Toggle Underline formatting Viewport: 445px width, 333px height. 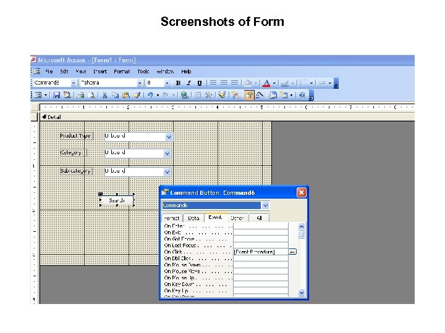click(x=199, y=83)
